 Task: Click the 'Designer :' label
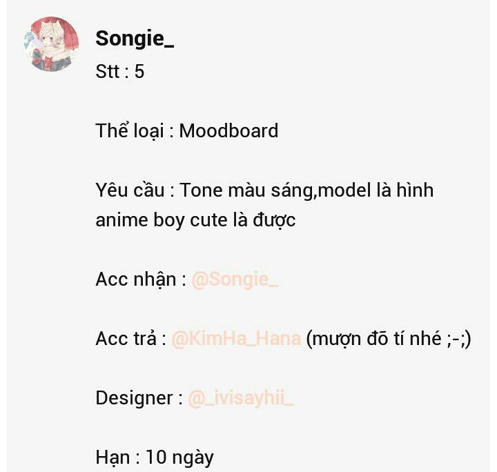(139, 398)
